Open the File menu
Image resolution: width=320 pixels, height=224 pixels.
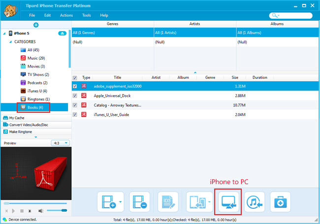[32, 15]
